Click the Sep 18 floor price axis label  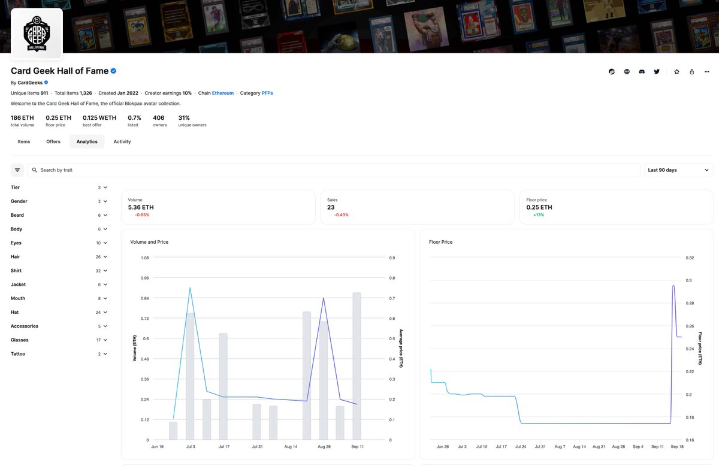(677, 447)
